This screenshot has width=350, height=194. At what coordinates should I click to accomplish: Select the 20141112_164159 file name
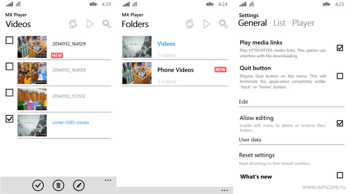coord(69,70)
